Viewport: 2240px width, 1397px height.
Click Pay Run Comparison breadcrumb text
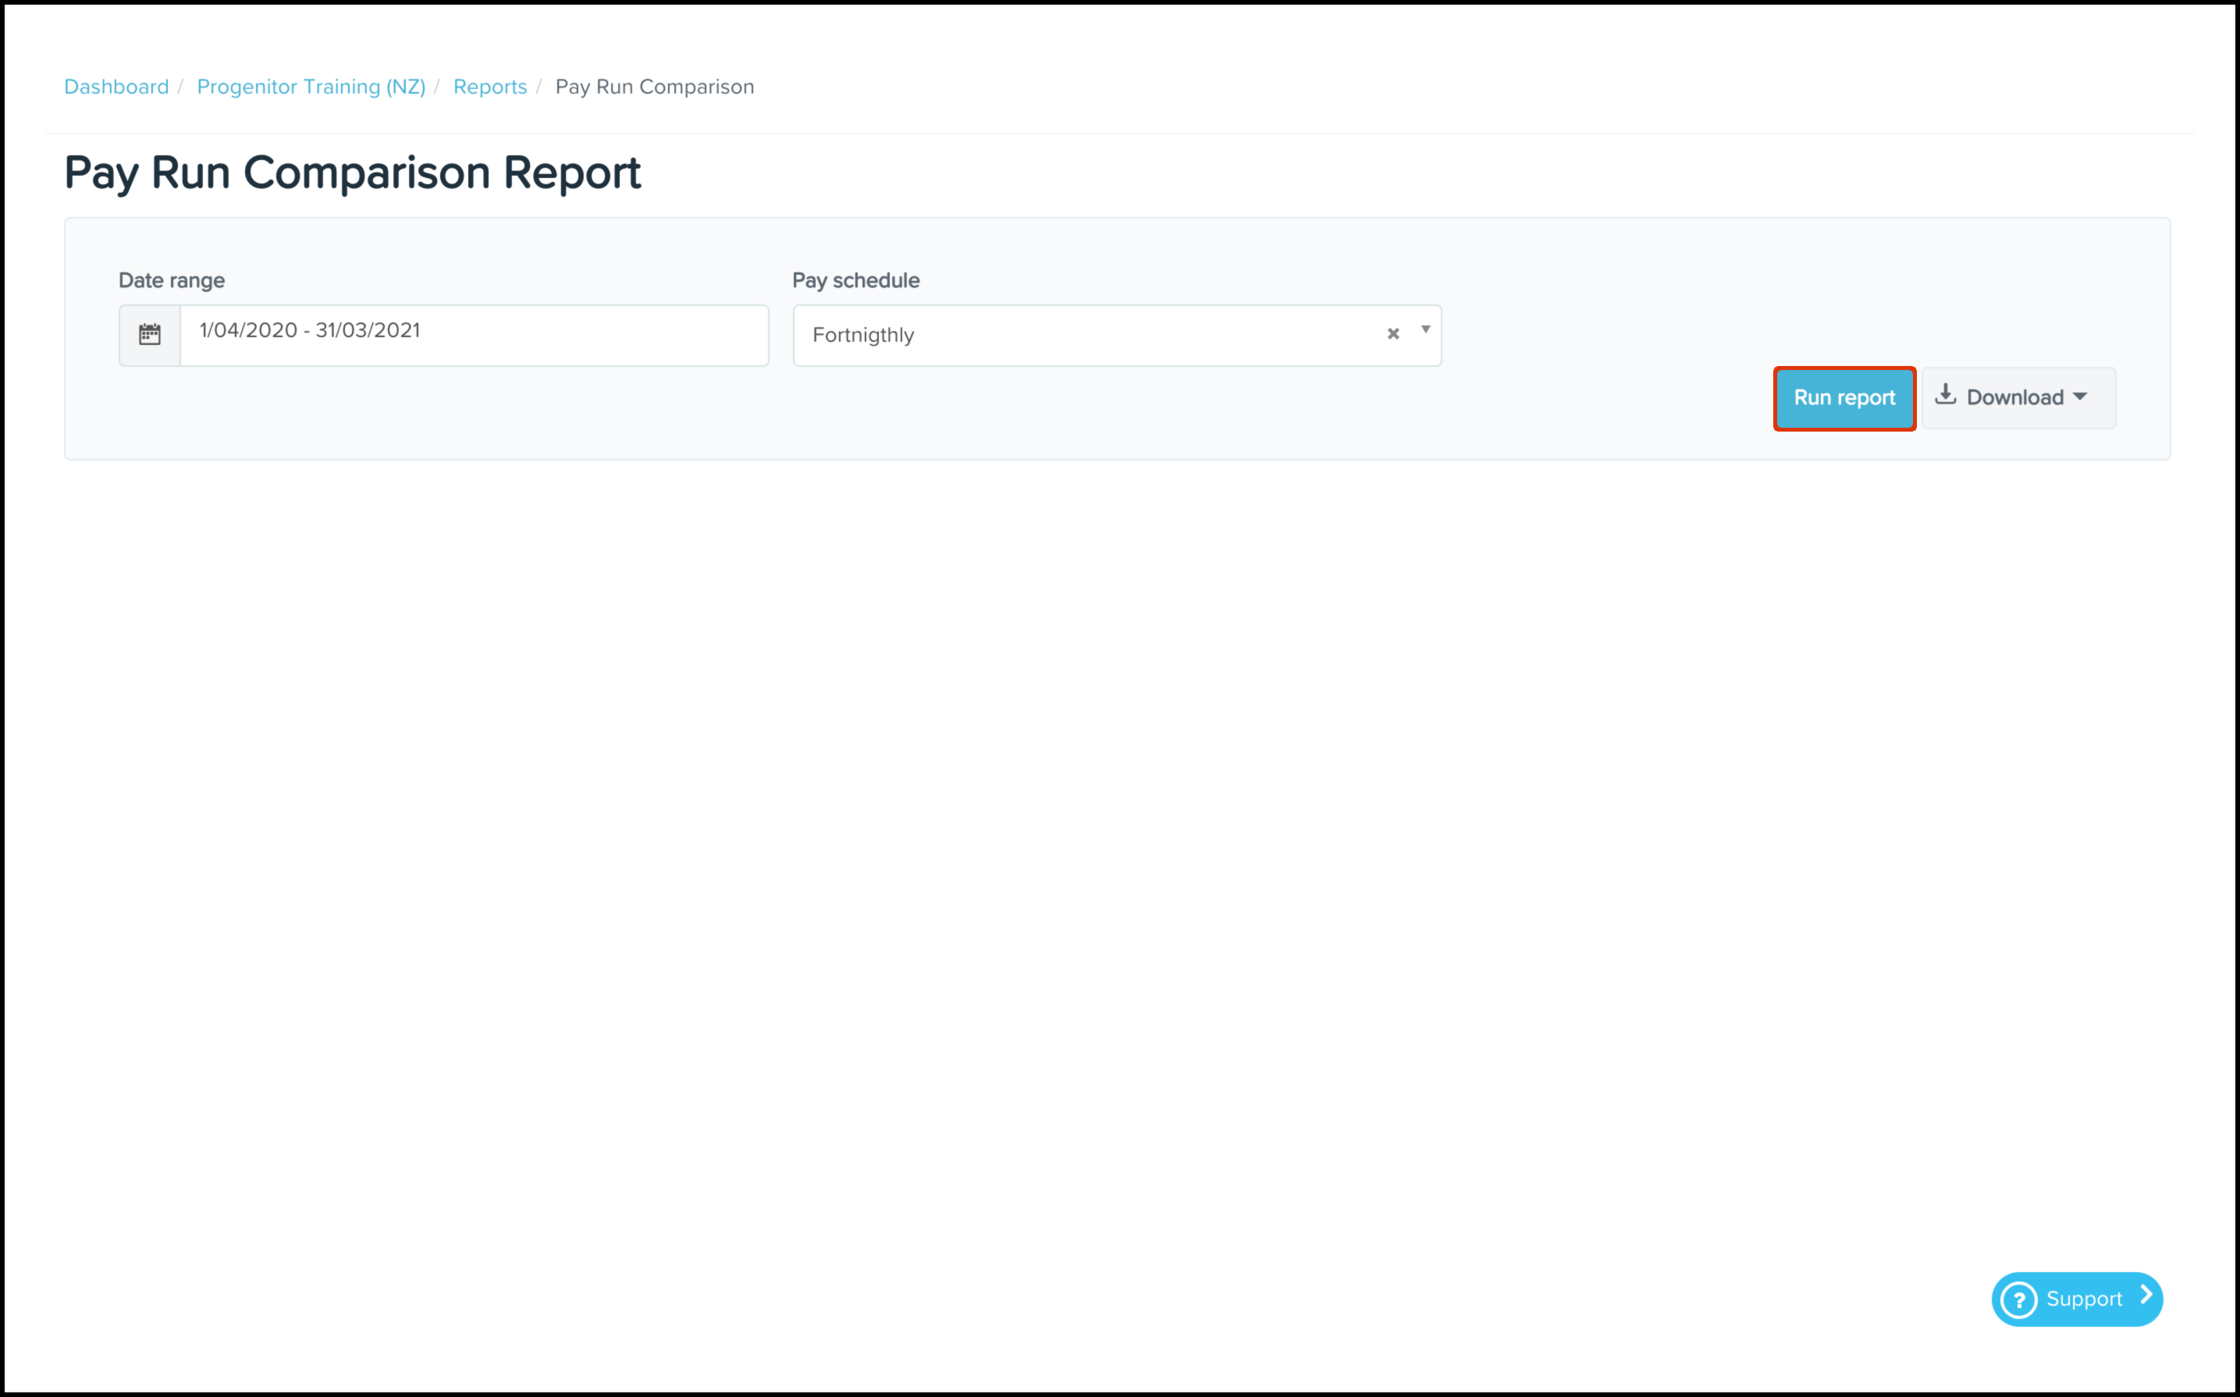pyautogui.click(x=654, y=87)
